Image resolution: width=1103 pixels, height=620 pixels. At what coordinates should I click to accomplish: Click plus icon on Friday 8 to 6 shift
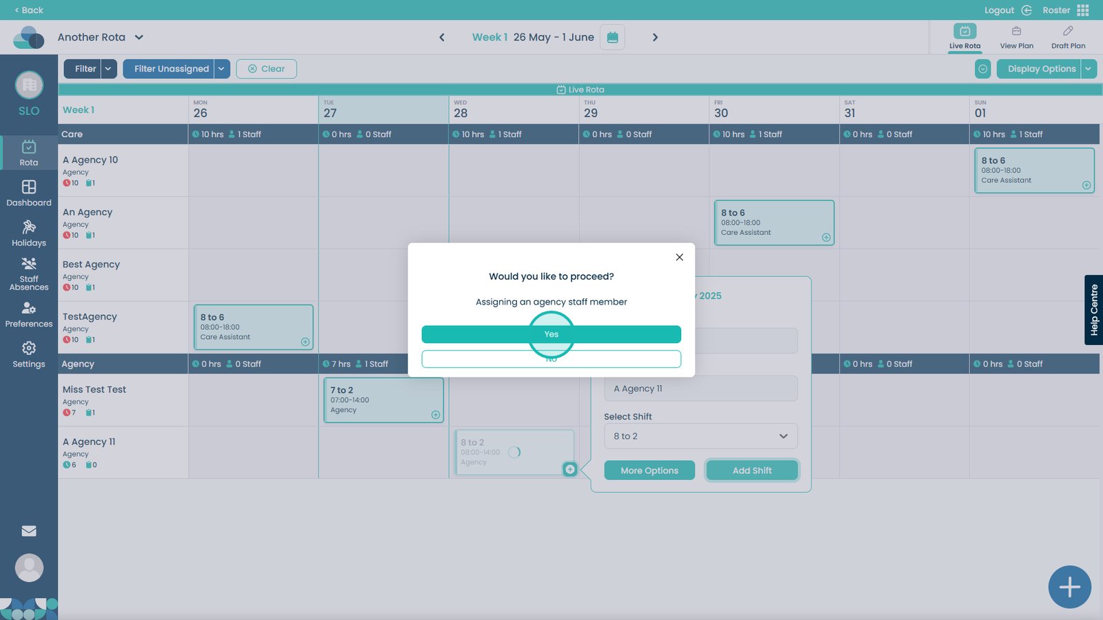click(826, 238)
